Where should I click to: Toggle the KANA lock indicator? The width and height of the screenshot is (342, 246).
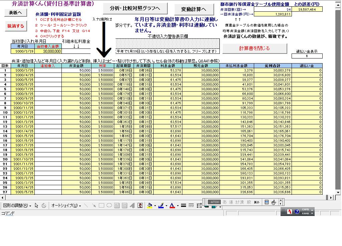tap(305, 214)
